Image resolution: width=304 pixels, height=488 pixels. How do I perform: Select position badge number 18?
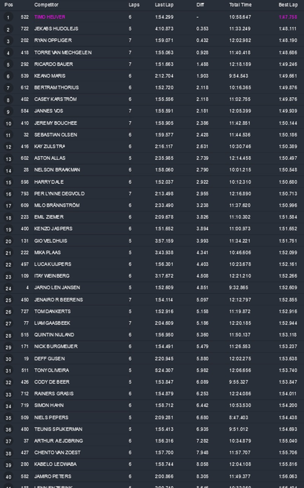click(8, 218)
